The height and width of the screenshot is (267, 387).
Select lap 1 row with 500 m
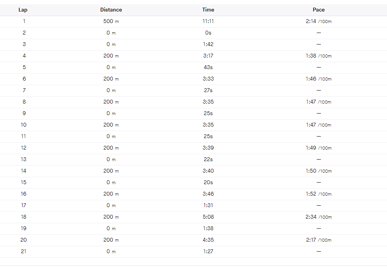click(193, 21)
